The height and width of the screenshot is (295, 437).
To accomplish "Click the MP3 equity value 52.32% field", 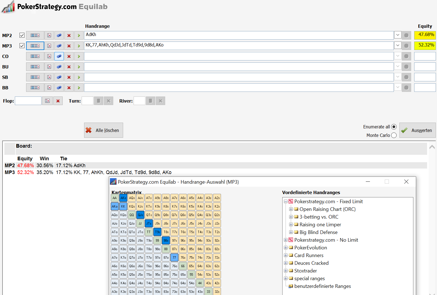I will tap(425, 46).
